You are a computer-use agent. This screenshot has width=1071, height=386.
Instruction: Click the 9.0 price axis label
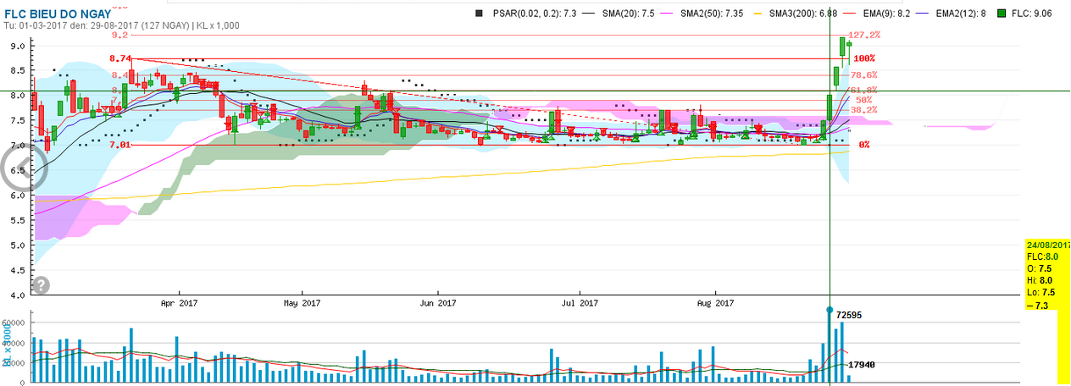coord(17,47)
